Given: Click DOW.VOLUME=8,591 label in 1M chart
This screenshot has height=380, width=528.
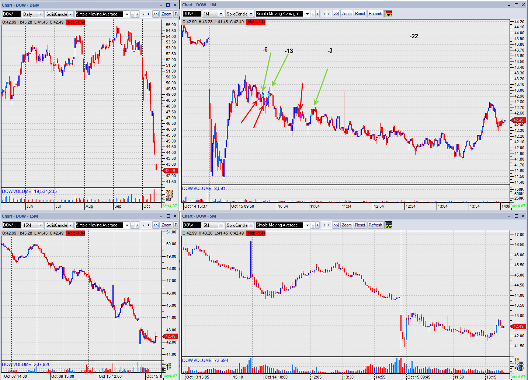Looking at the screenshot, I should [204, 189].
